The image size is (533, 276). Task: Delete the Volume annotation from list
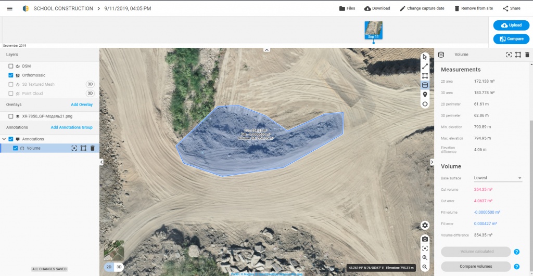coord(93,148)
